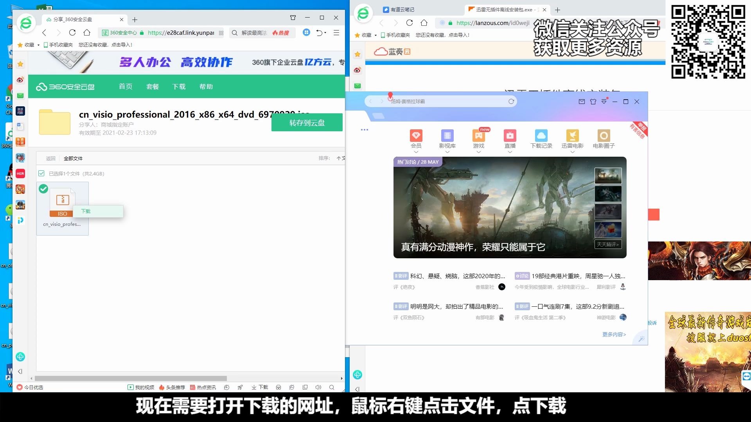Open the 下载 manager in the status bar
Image resolution: width=751 pixels, height=422 pixels.
click(260, 387)
